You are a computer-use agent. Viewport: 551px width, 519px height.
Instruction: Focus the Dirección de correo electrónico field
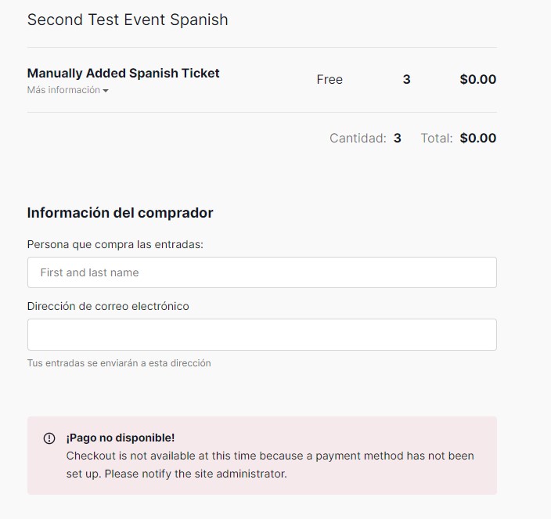262,334
